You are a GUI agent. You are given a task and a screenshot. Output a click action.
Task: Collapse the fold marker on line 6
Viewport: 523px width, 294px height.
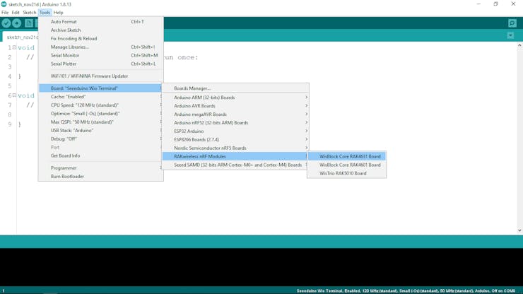(14, 95)
